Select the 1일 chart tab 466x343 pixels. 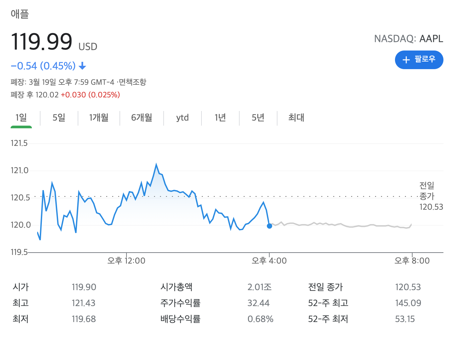tap(21, 118)
